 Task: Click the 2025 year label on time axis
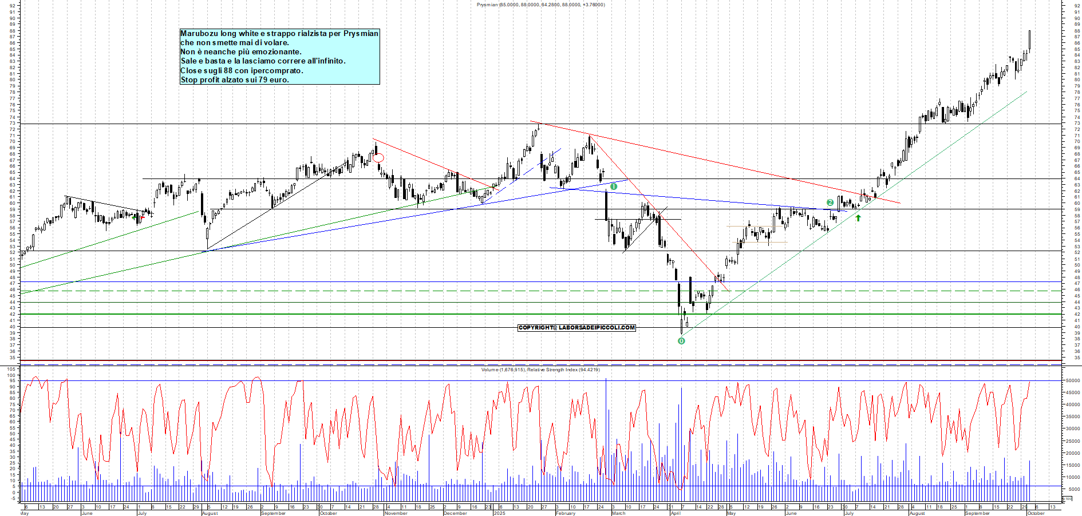[499, 513]
